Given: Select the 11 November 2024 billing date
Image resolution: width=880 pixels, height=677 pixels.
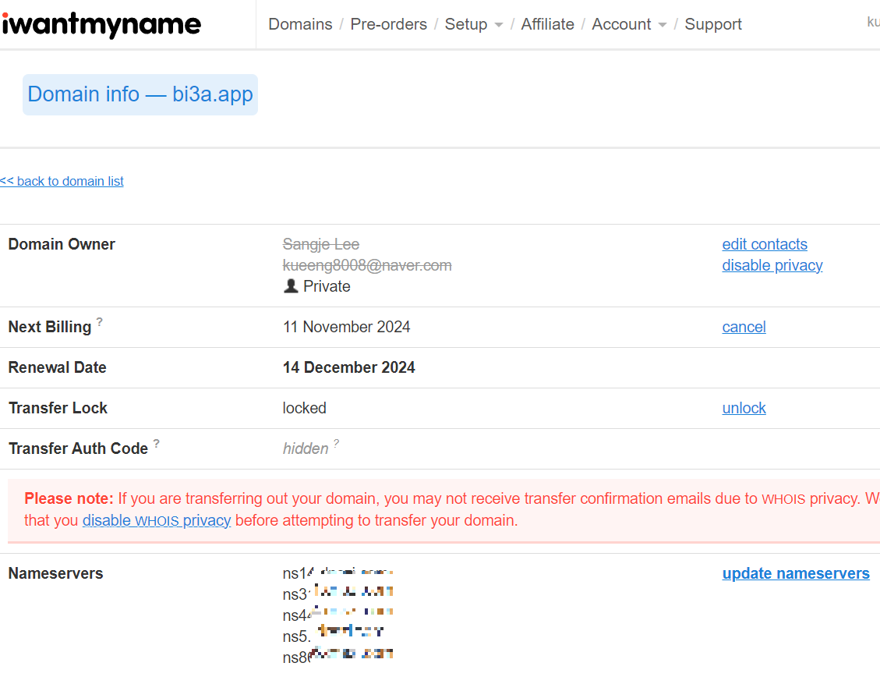Looking at the screenshot, I should (x=346, y=327).
